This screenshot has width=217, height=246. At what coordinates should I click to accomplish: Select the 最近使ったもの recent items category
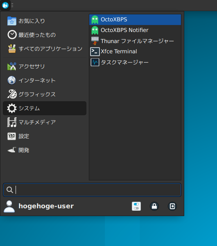tap(45, 35)
